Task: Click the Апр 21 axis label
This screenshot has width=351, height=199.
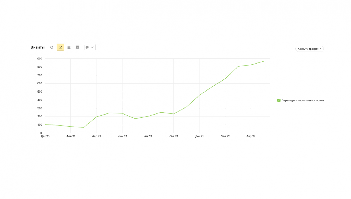Action: pos(96,137)
